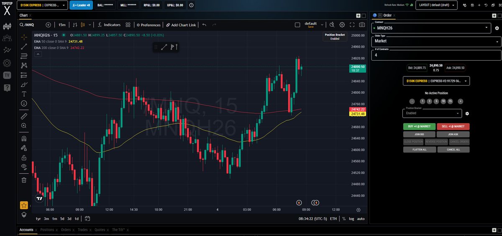Select the brush drawing tool

point(24,84)
